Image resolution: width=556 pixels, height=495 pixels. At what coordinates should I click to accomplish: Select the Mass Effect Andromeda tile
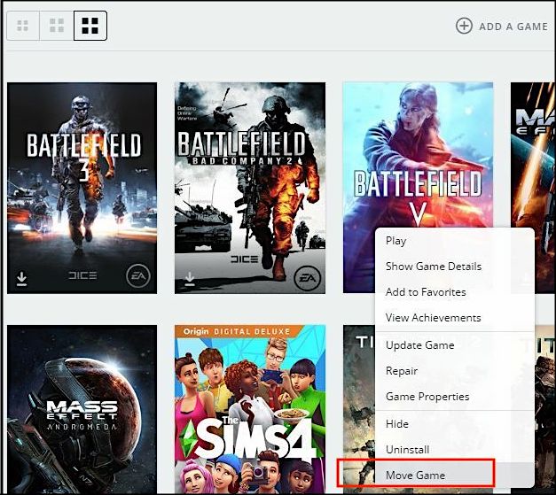tap(82, 409)
